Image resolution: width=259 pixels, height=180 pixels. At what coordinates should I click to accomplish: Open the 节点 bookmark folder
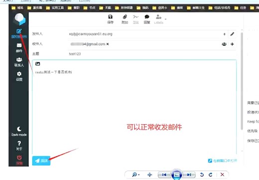pyautogui.click(x=89, y=8)
